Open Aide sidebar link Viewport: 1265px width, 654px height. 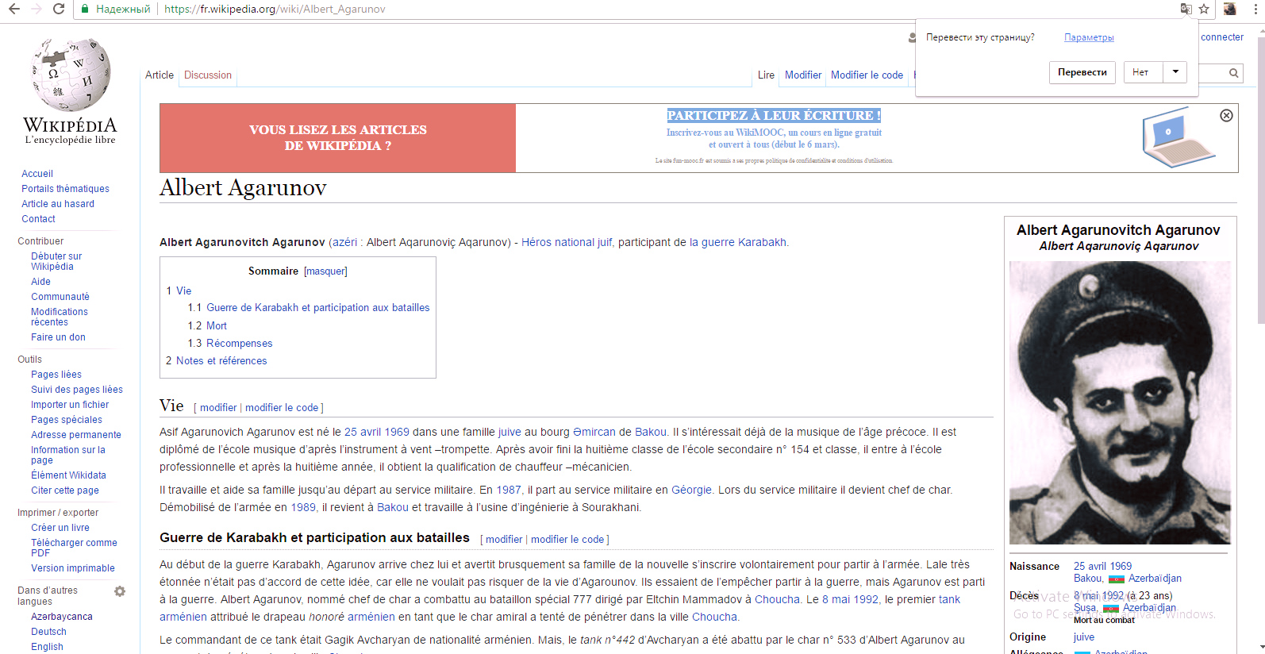(40, 282)
